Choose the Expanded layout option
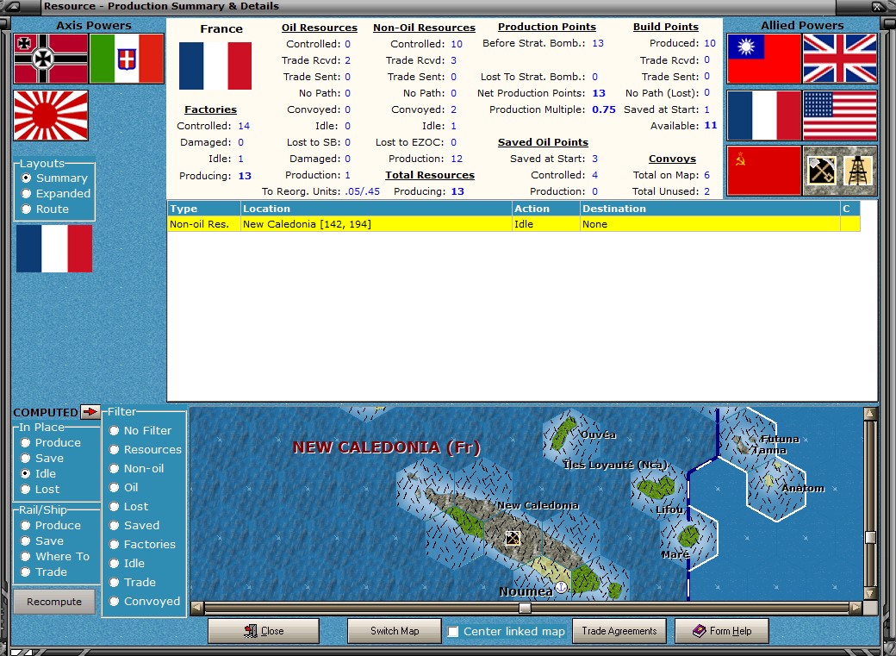Image resolution: width=896 pixels, height=656 pixels. [x=27, y=193]
